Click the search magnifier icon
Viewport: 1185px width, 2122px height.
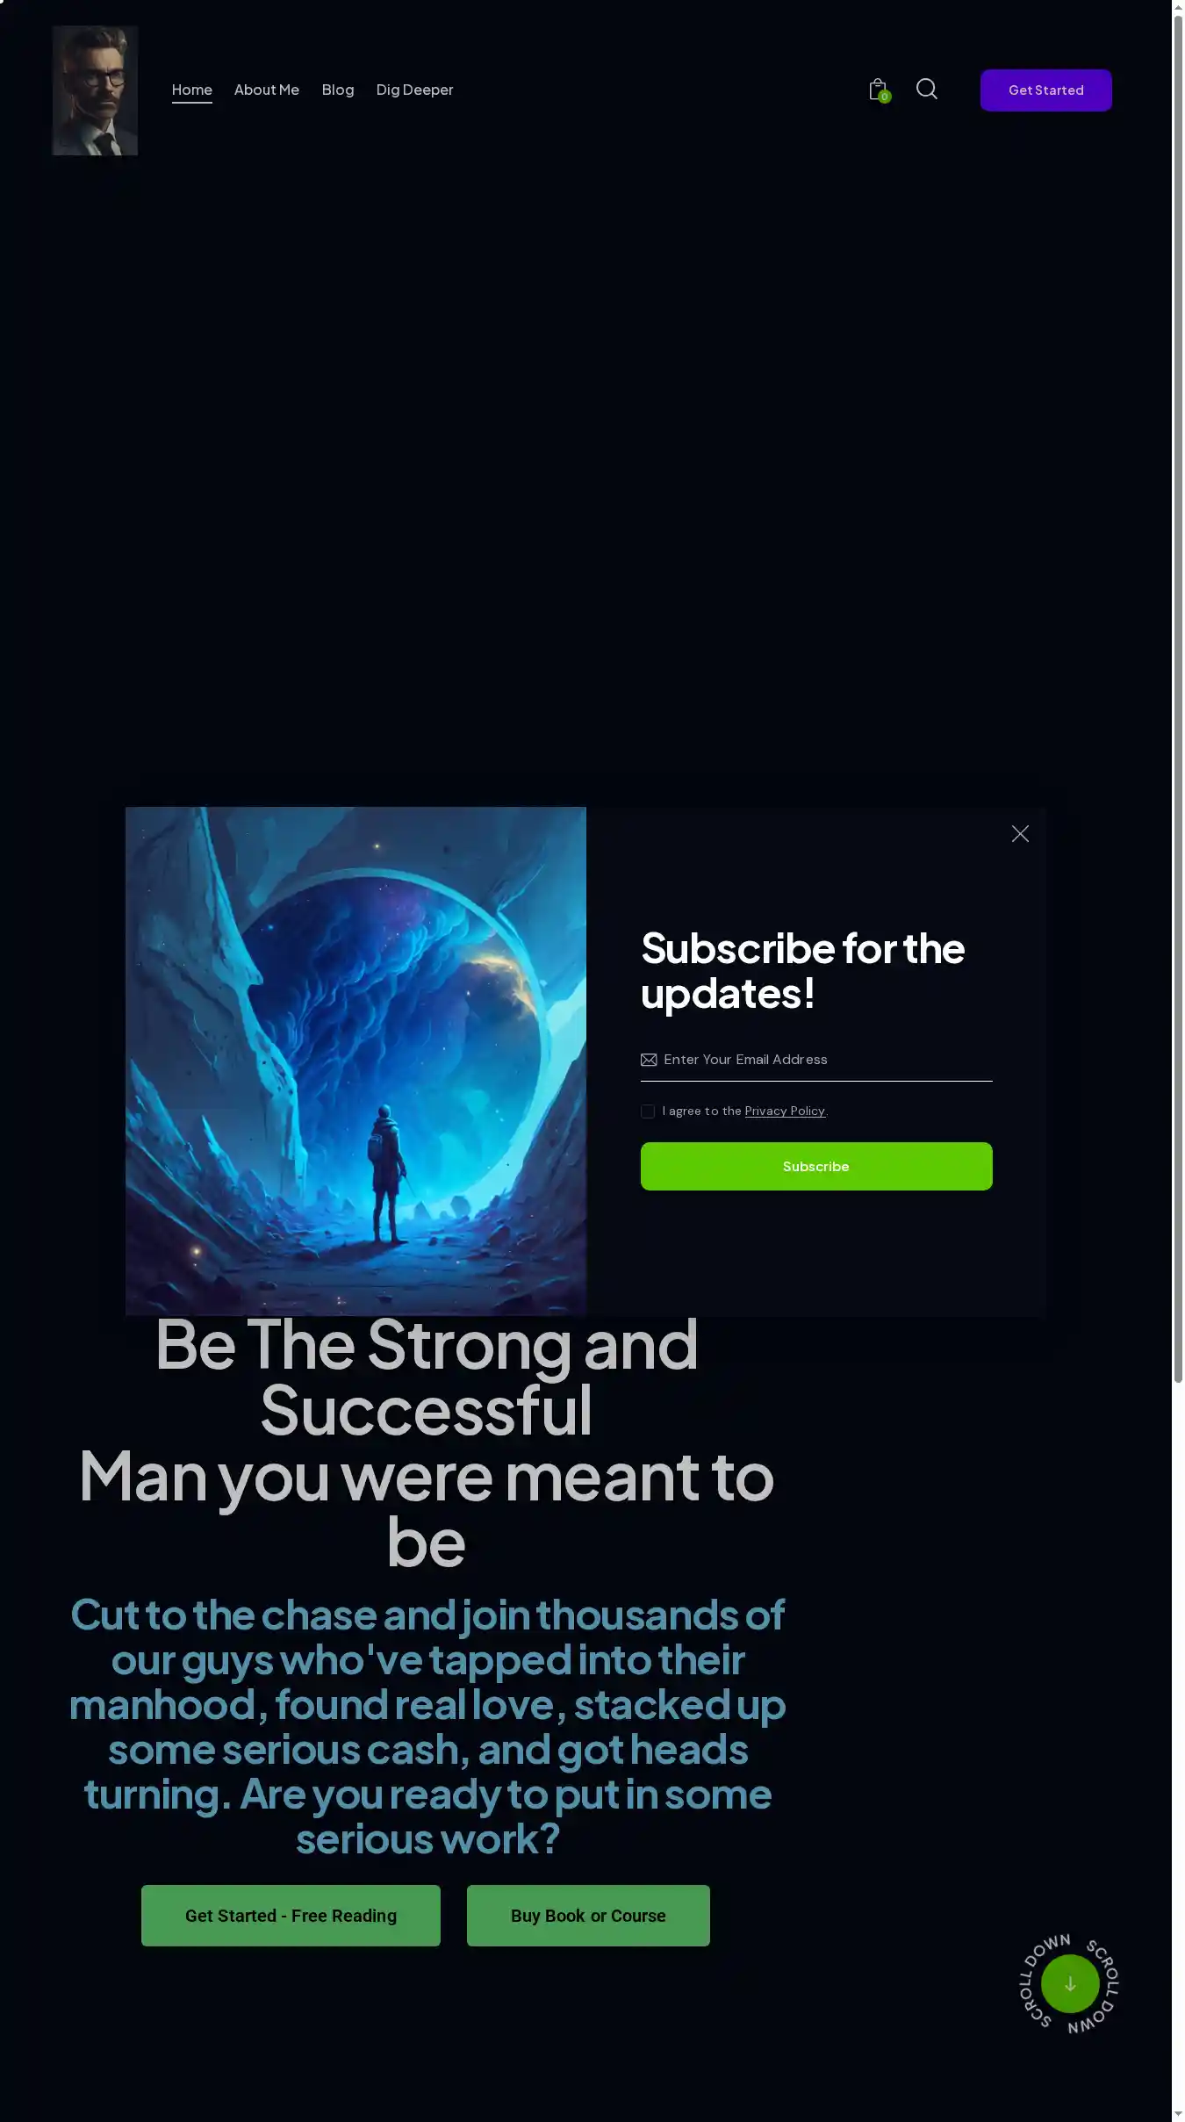[927, 89]
